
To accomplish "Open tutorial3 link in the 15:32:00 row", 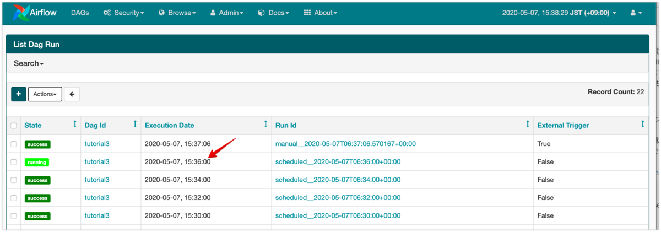I will click(97, 198).
